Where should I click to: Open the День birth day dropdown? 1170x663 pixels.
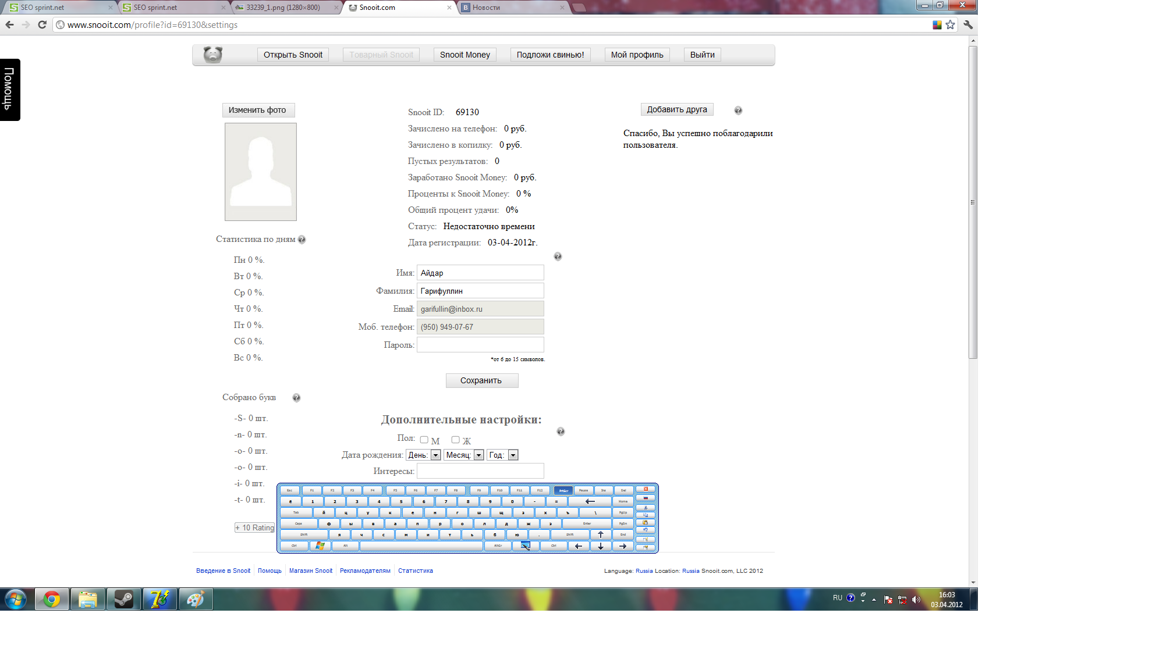coord(423,455)
